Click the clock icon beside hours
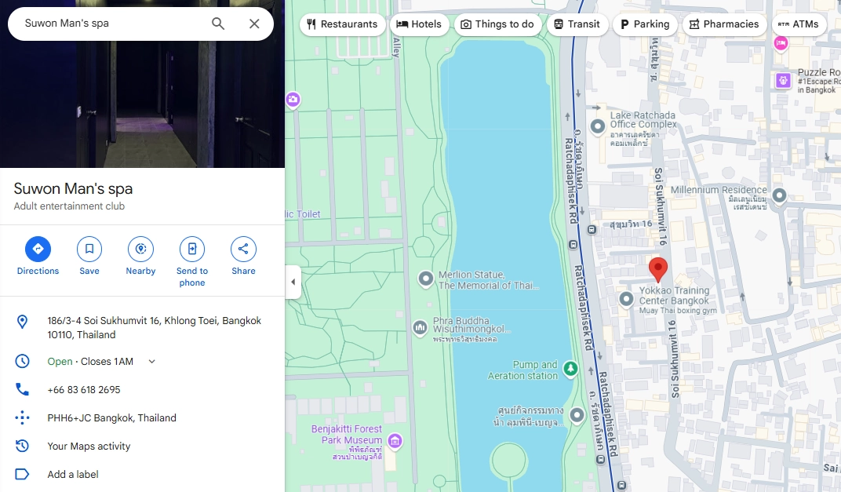The height and width of the screenshot is (492, 841). 22,361
